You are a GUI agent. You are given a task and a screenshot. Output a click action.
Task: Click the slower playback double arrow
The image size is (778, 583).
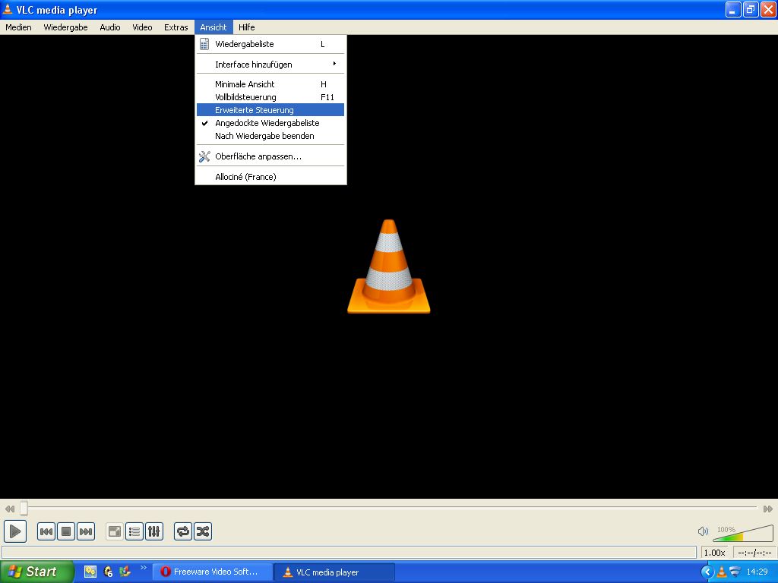point(9,509)
